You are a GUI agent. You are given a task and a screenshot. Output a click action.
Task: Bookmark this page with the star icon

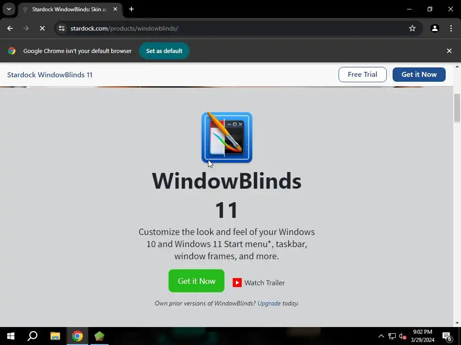[412, 28]
